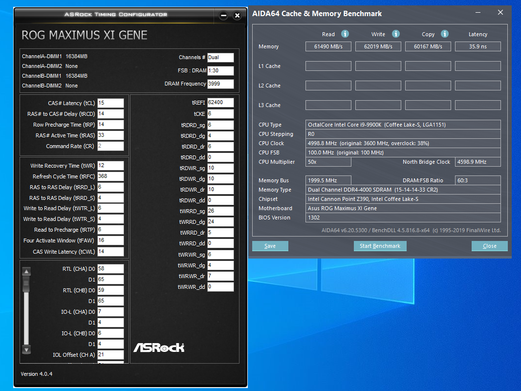Click the scroll up arrow in RTL panel
Screen dimensions: 521x391
coord(26,271)
